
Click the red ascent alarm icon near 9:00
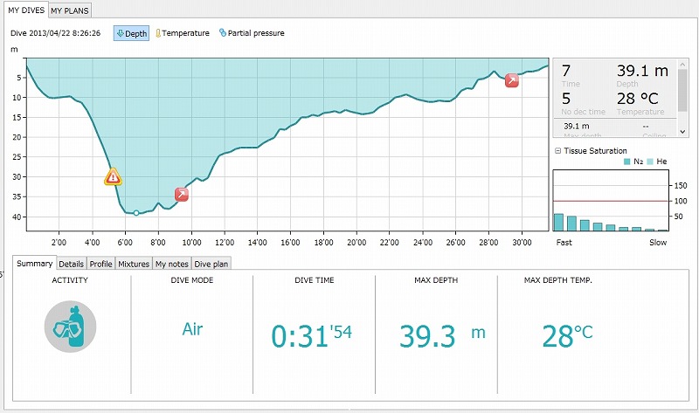coord(182,194)
